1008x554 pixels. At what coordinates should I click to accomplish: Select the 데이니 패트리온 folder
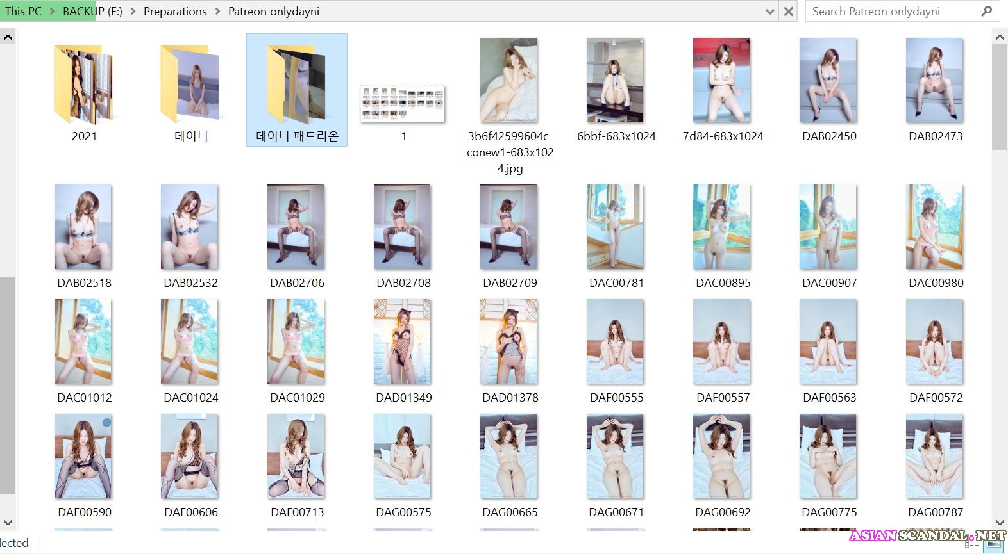pyautogui.click(x=297, y=90)
